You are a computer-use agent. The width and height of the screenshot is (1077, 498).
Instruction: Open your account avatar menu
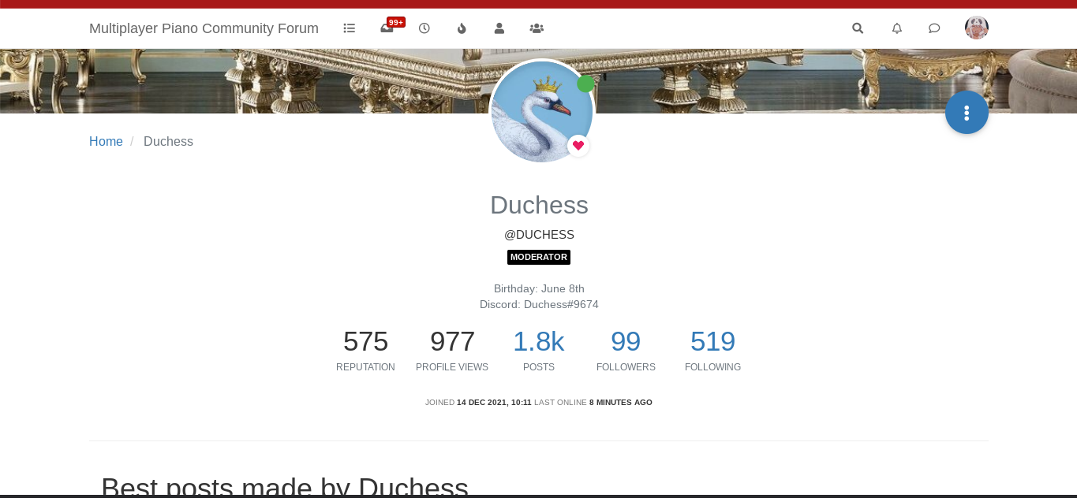(x=977, y=28)
